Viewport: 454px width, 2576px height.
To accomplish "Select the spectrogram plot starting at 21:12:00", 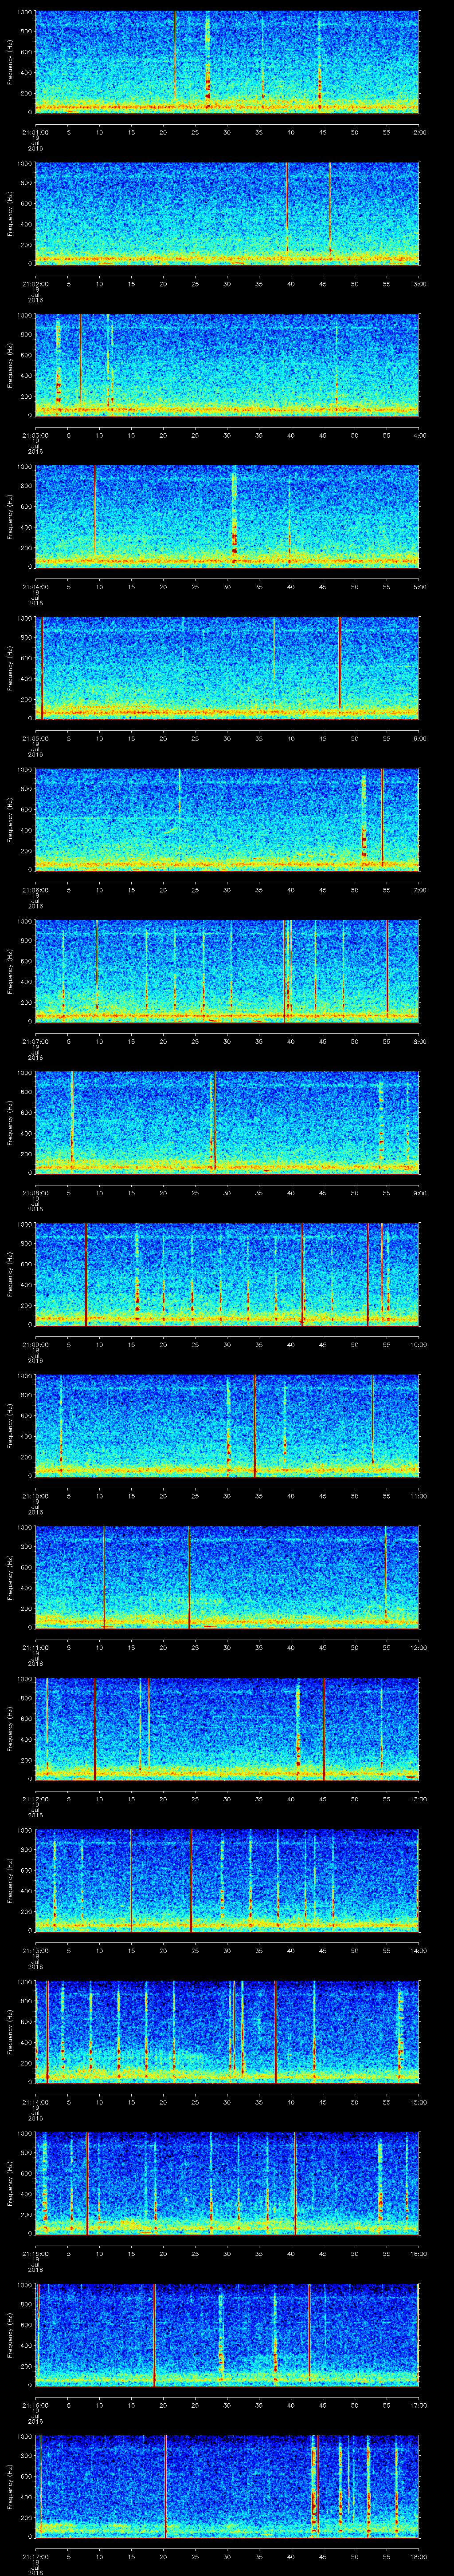I will pos(227,1728).
